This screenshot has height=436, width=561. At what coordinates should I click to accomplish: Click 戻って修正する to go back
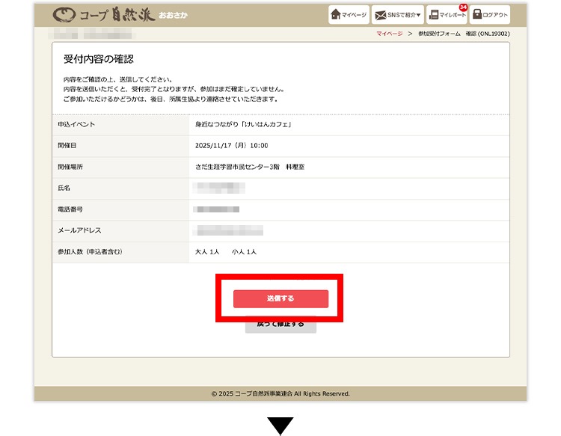coord(280,325)
